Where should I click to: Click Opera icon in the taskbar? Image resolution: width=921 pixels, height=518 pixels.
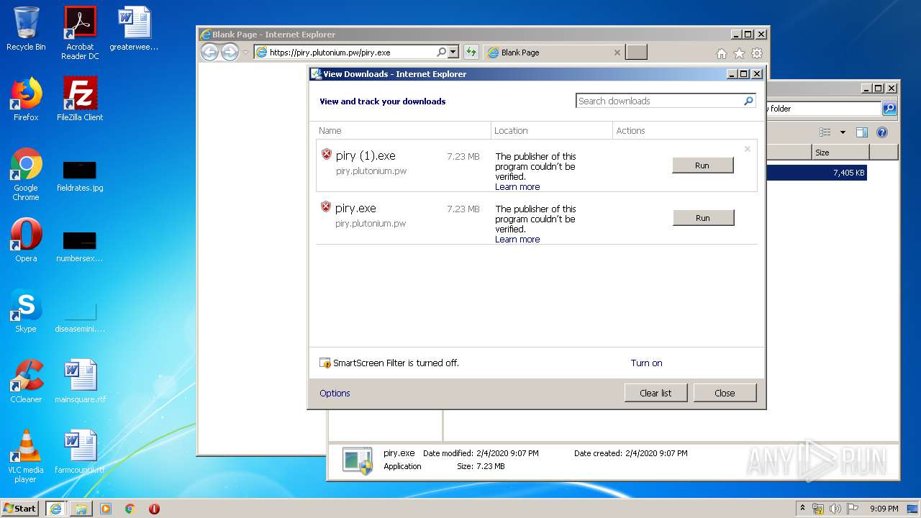(154, 509)
